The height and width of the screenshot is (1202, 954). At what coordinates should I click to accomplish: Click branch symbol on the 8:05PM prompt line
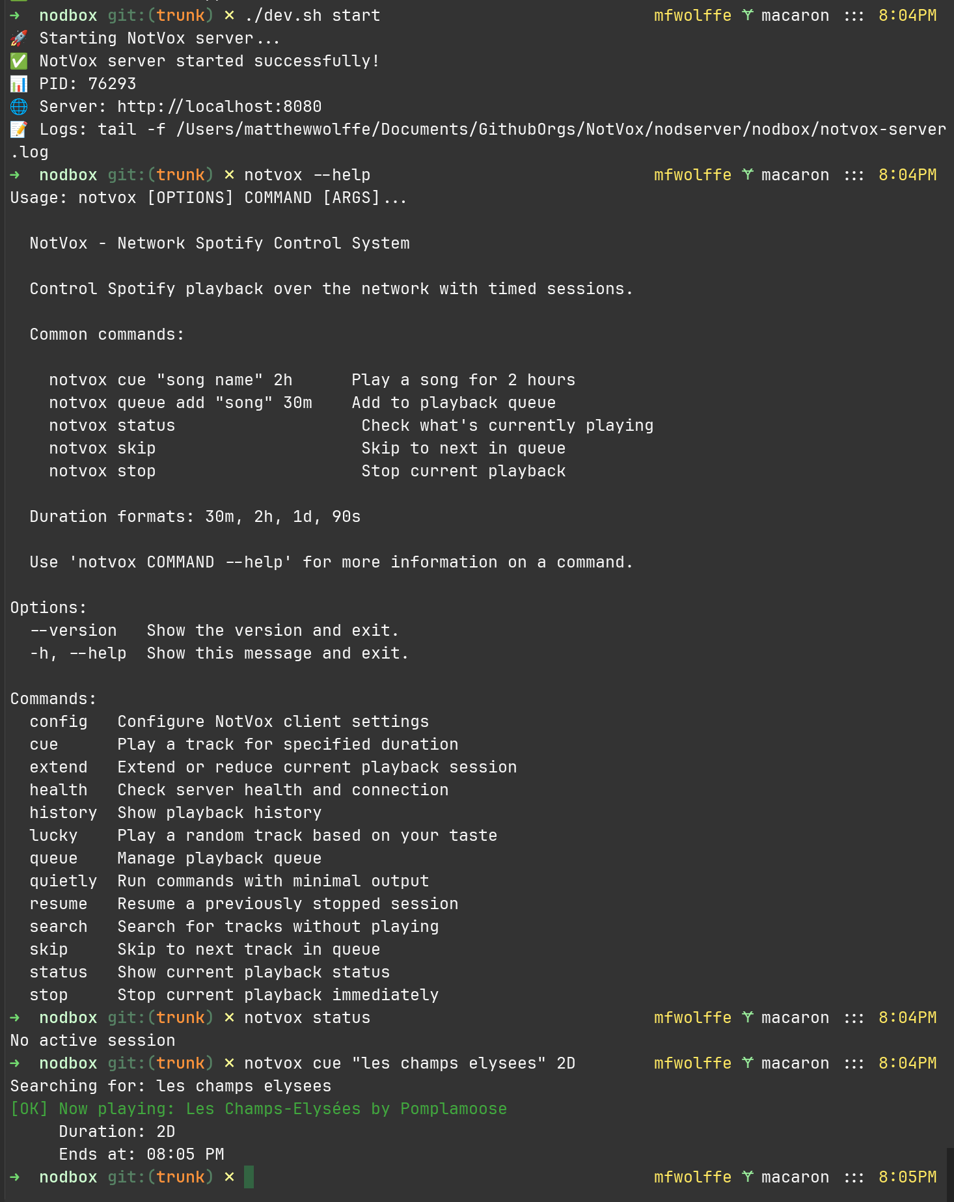[x=747, y=1177]
